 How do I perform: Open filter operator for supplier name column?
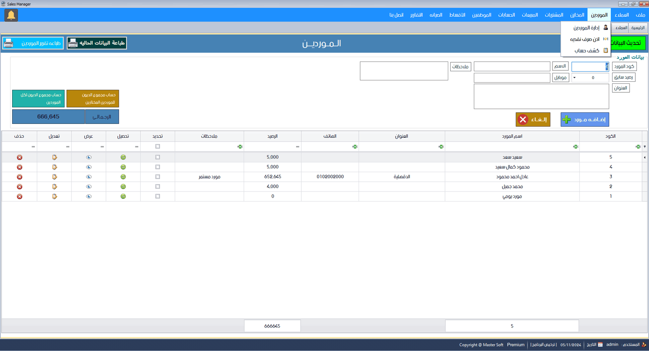[576, 147]
